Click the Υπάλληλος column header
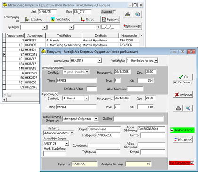This screenshot has height=172, width=198. (64, 36)
